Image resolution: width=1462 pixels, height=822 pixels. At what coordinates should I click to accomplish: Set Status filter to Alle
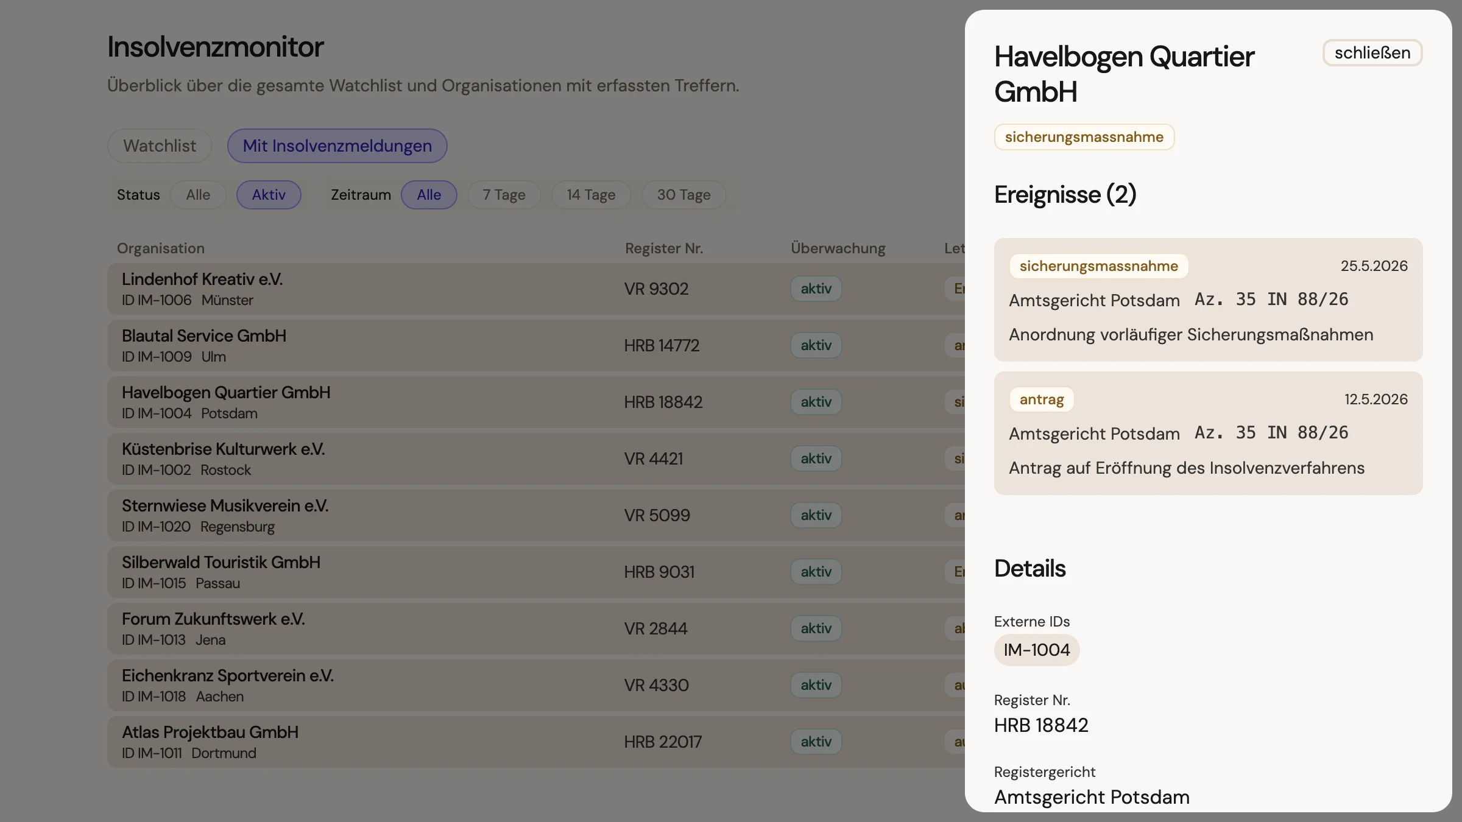198,195
